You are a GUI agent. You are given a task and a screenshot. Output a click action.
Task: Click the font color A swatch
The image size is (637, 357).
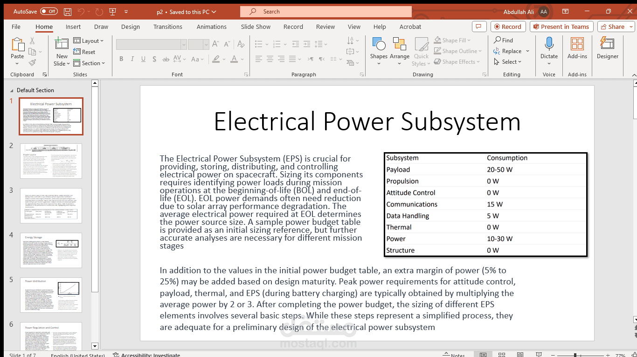point(235,59)
